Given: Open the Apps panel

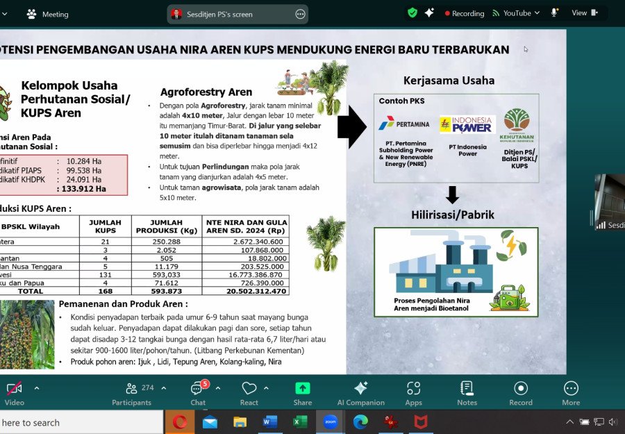Looking at the screenshot, I should click(x=414, y=394).
